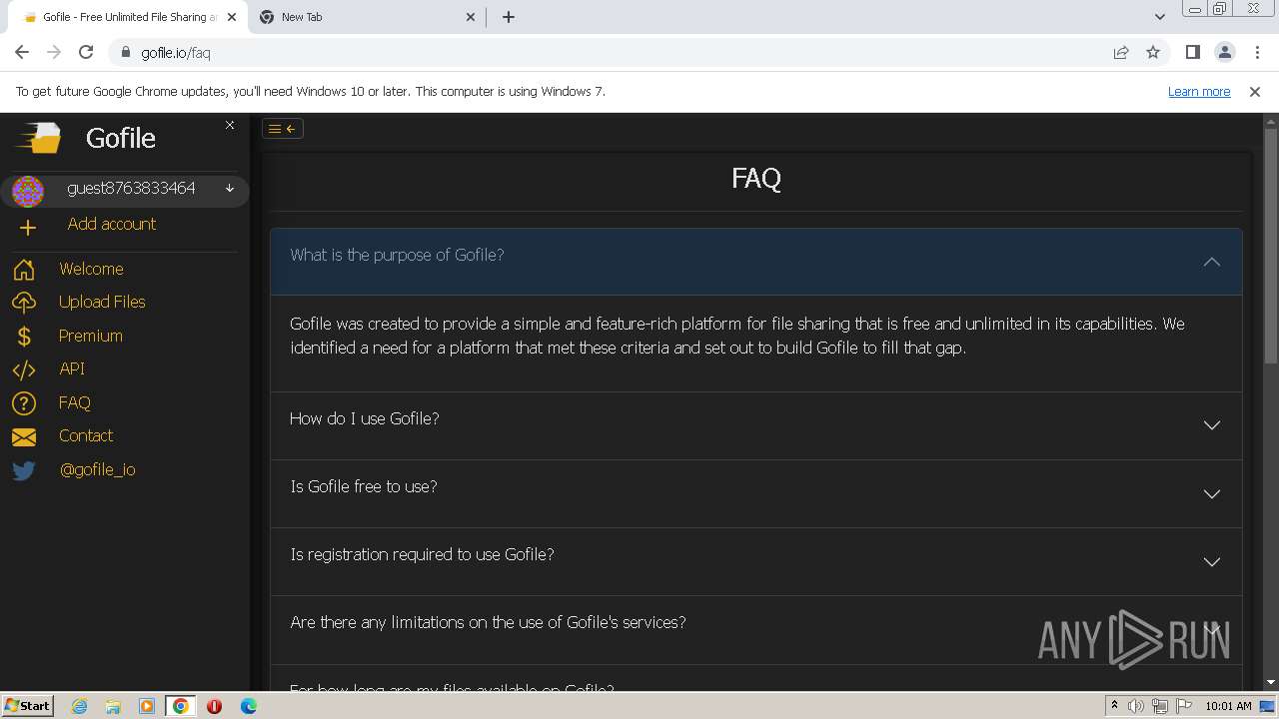Viewport: 1279px width, 719px height.
Task: Close the New Tab tab
Action: click(472, 17)
